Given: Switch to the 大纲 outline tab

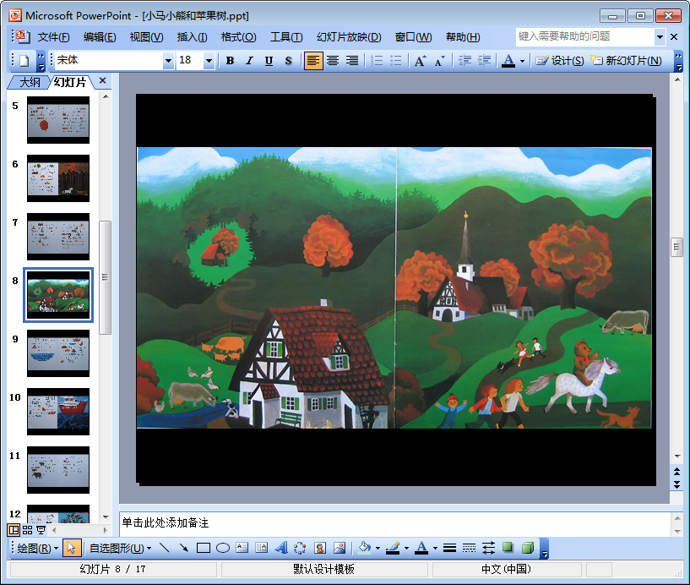Looking at the screenshot, I should (x=30, y=82).
